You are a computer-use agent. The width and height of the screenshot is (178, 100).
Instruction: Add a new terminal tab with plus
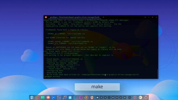[103, 17]
